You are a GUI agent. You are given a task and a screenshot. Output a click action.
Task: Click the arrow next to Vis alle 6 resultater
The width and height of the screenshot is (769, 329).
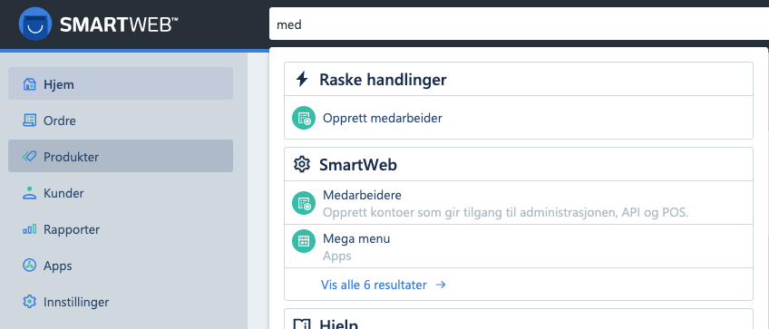441,285
